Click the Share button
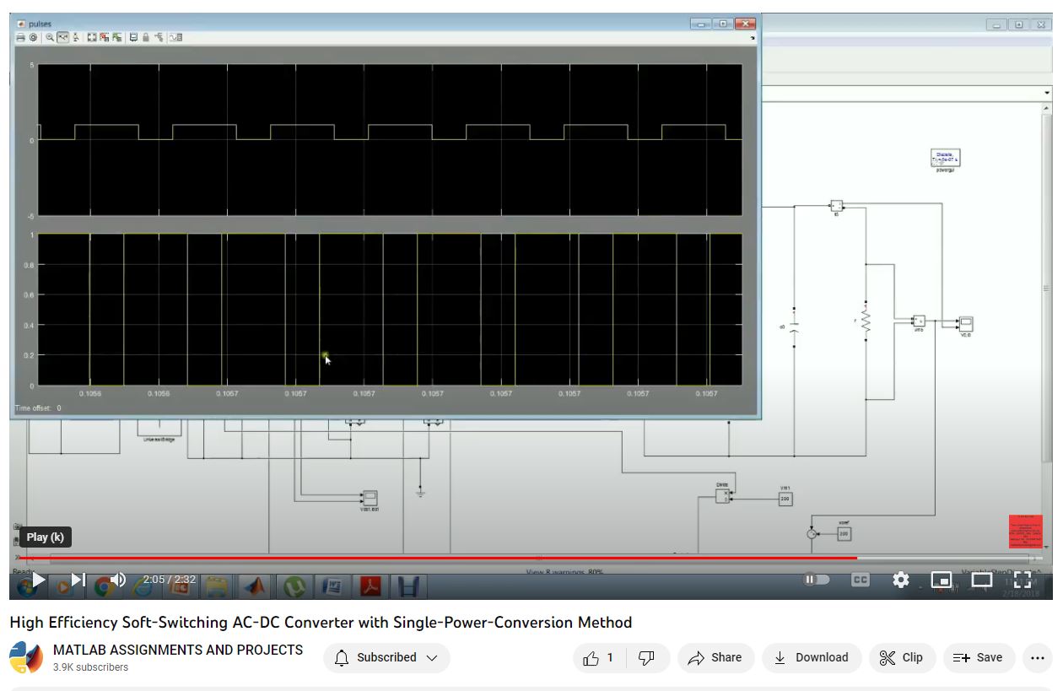The width and height of the screenshot is (1063, 691). click(x=715, y=657)
